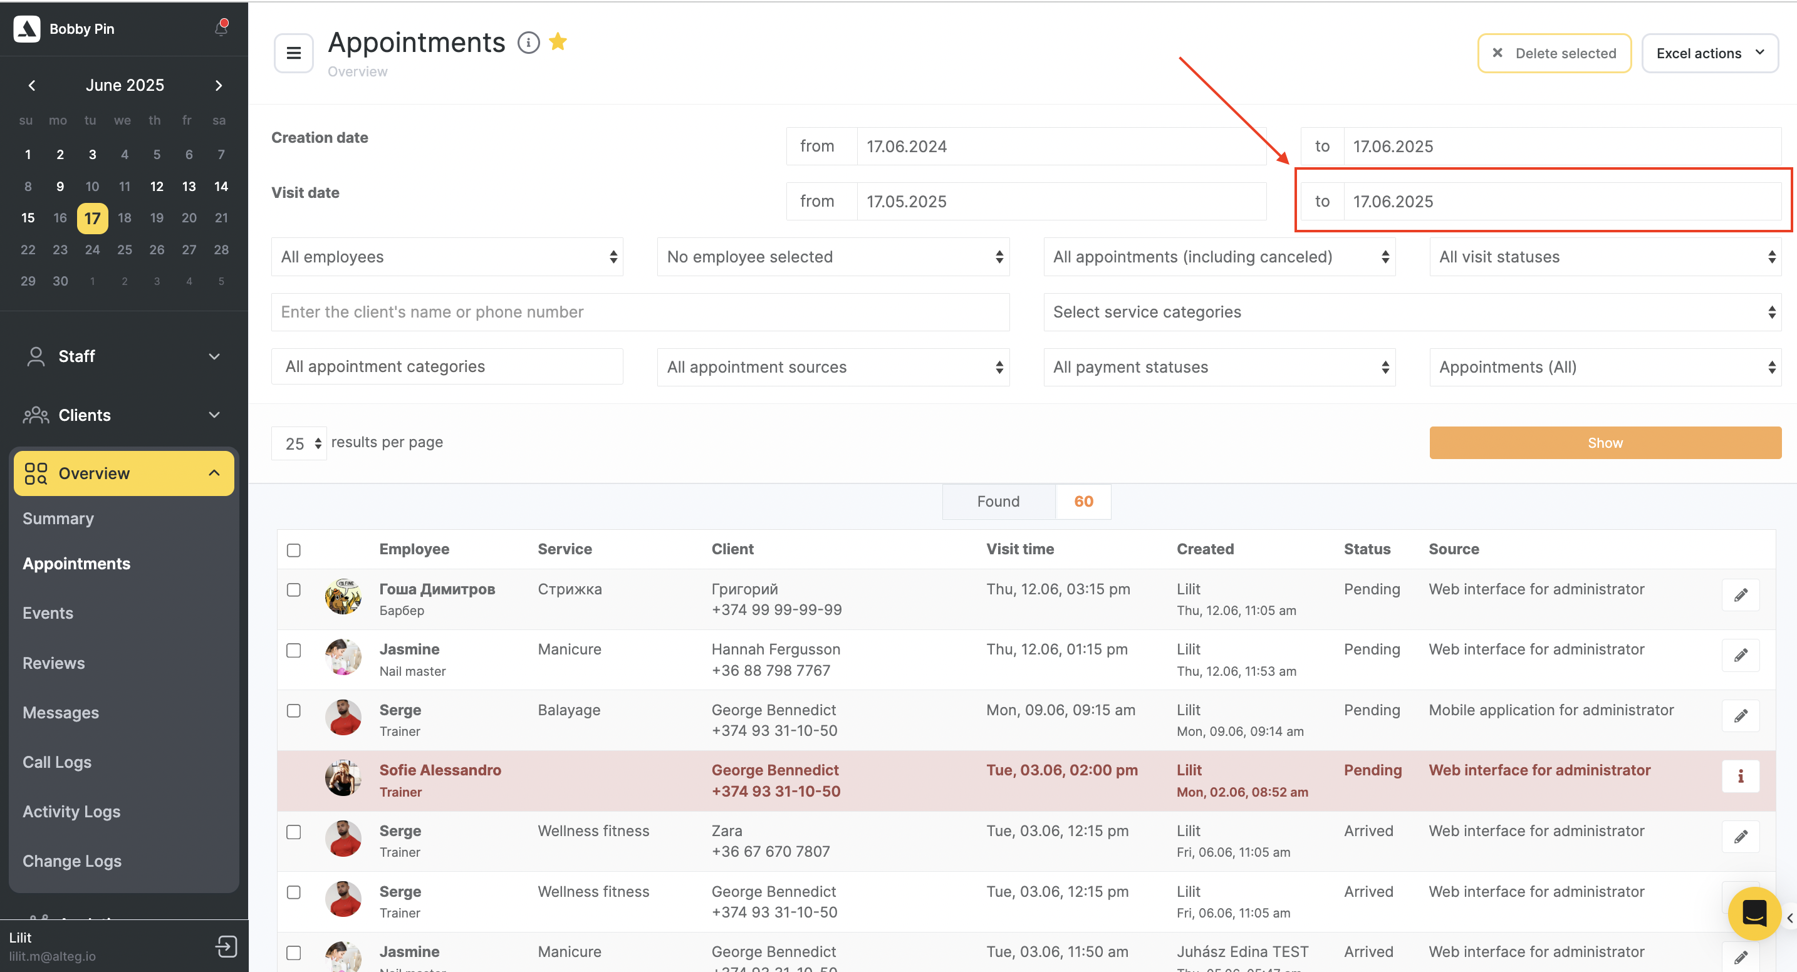1797x972 pixels.
Task: Click the Bobby Pin logo icon
Action: pyautogui.click(x=27, y=29)
